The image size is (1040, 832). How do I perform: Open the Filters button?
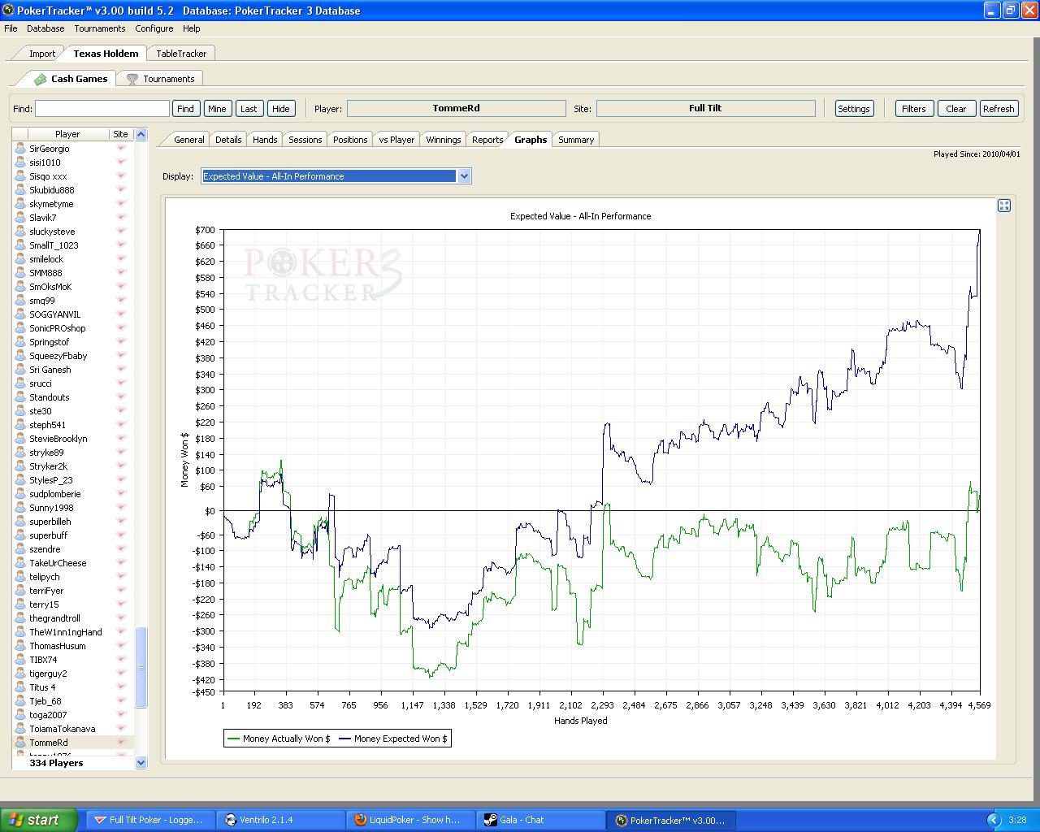coord(914,109)
